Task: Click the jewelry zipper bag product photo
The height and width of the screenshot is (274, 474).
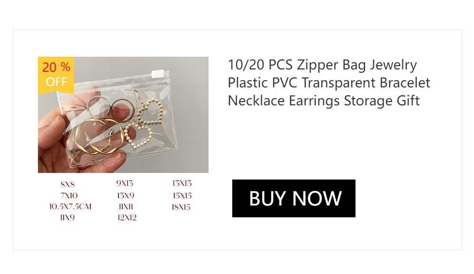Action: pyautogui.click(x=123, y=114)
